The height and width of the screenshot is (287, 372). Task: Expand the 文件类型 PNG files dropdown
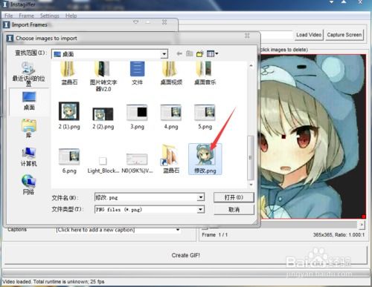(201, 210)
